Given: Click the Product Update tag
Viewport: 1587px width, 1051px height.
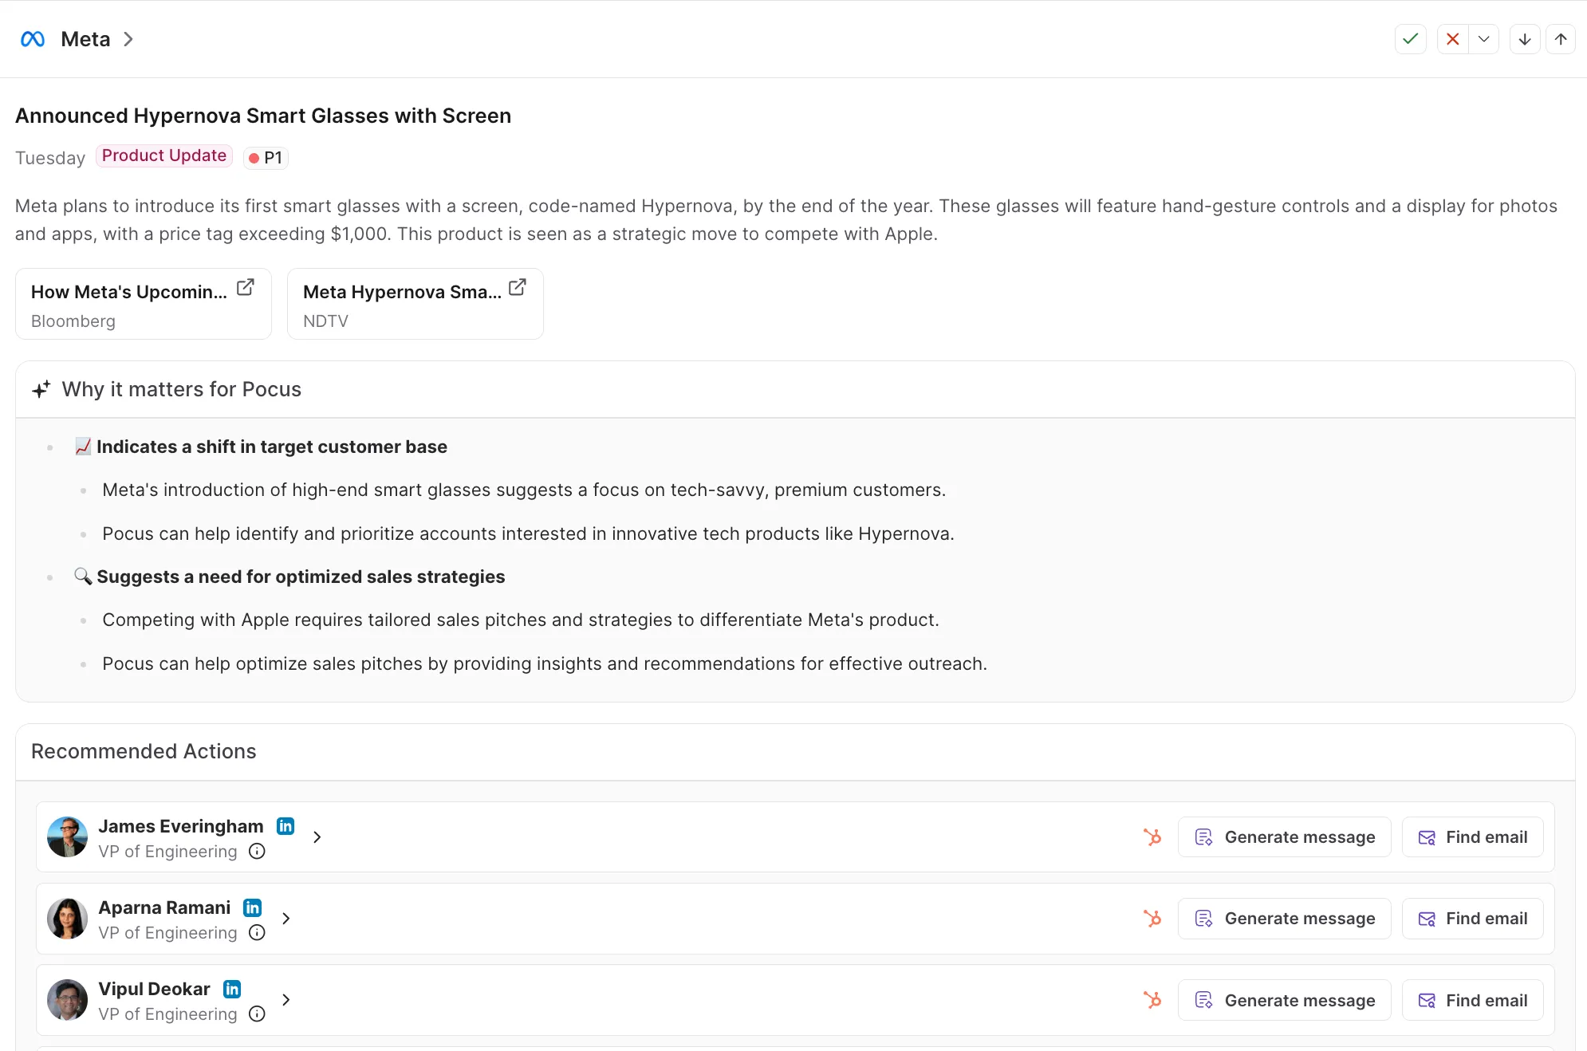Looking at the screenshot, I should click(x=163, y=155).
